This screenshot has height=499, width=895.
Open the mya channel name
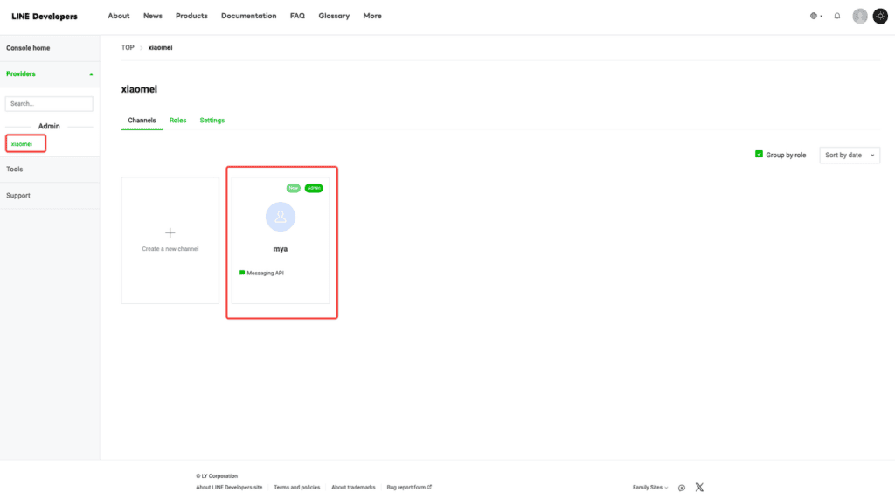pyautogui.click(x=281, y=249)
